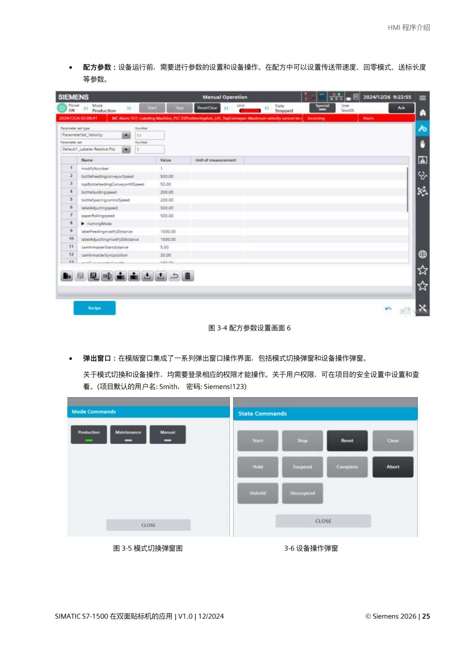Image resolution: width=463 pixels, height=654 pixels.
Task: Click the parameter table vertical scrollbar
Action: (x=407, y=190)
